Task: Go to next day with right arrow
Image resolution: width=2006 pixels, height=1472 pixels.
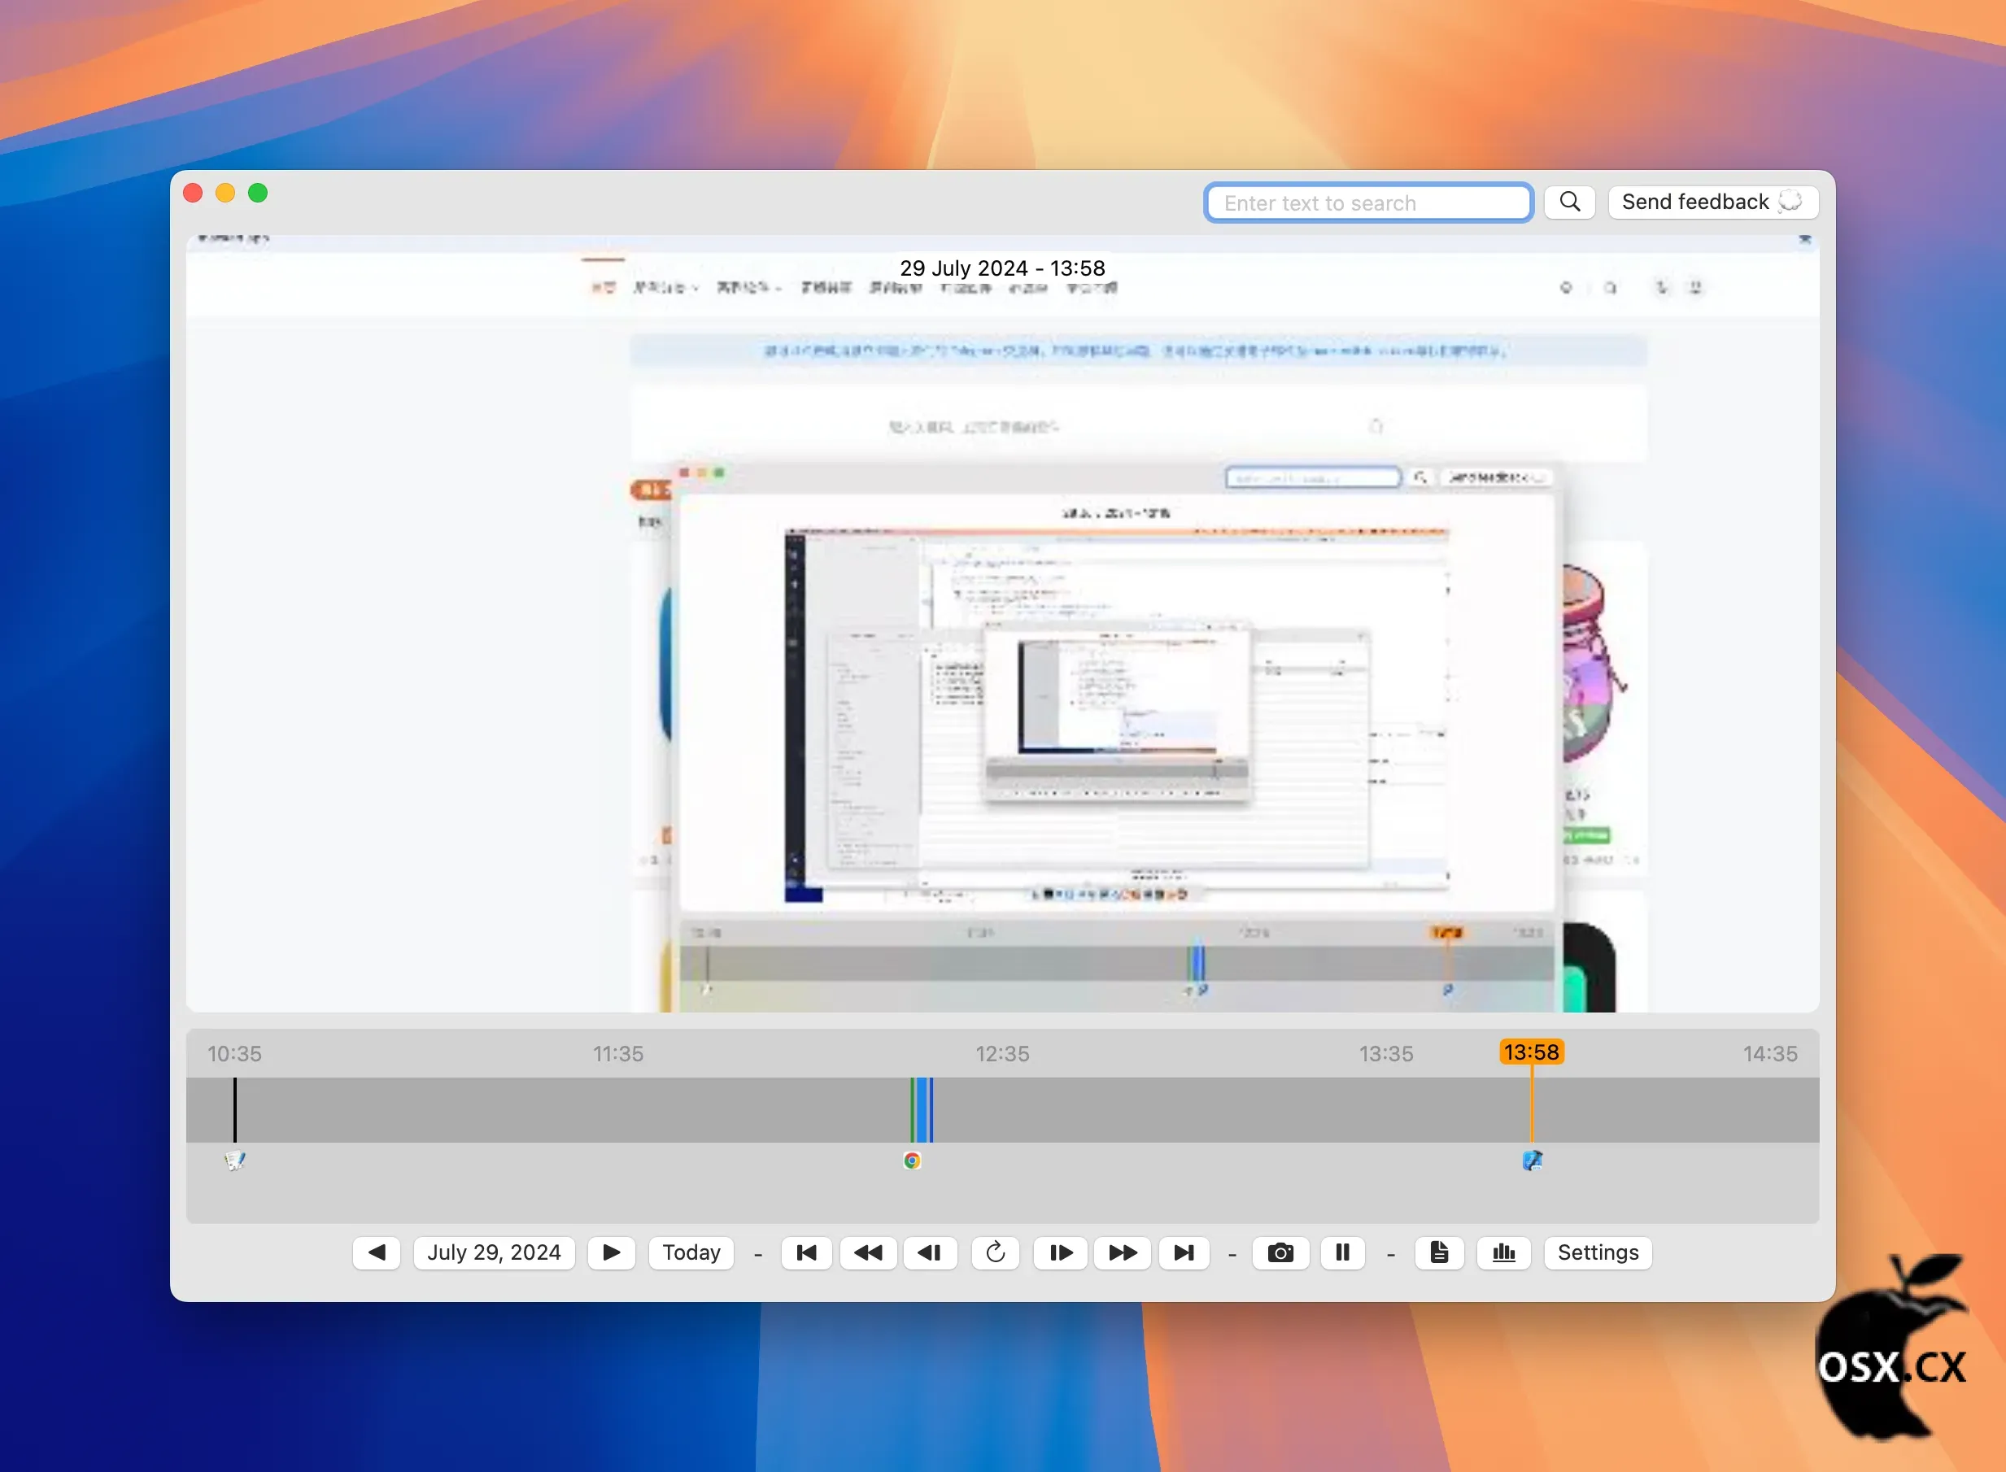Action: pyautogui.click(x=612, y=1252)
